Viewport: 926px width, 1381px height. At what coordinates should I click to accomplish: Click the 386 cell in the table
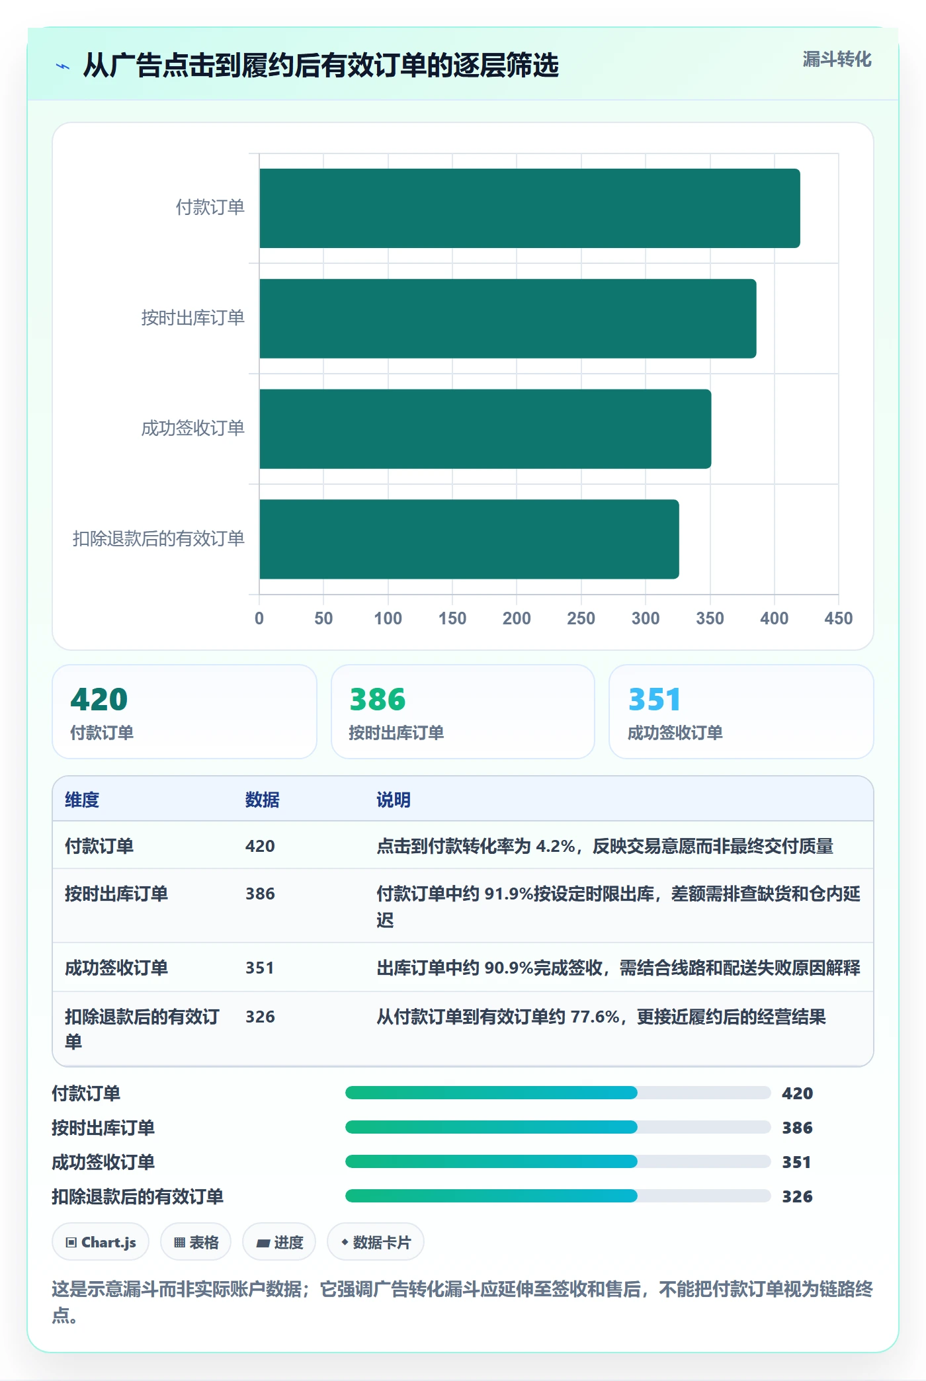pos(260,894)
